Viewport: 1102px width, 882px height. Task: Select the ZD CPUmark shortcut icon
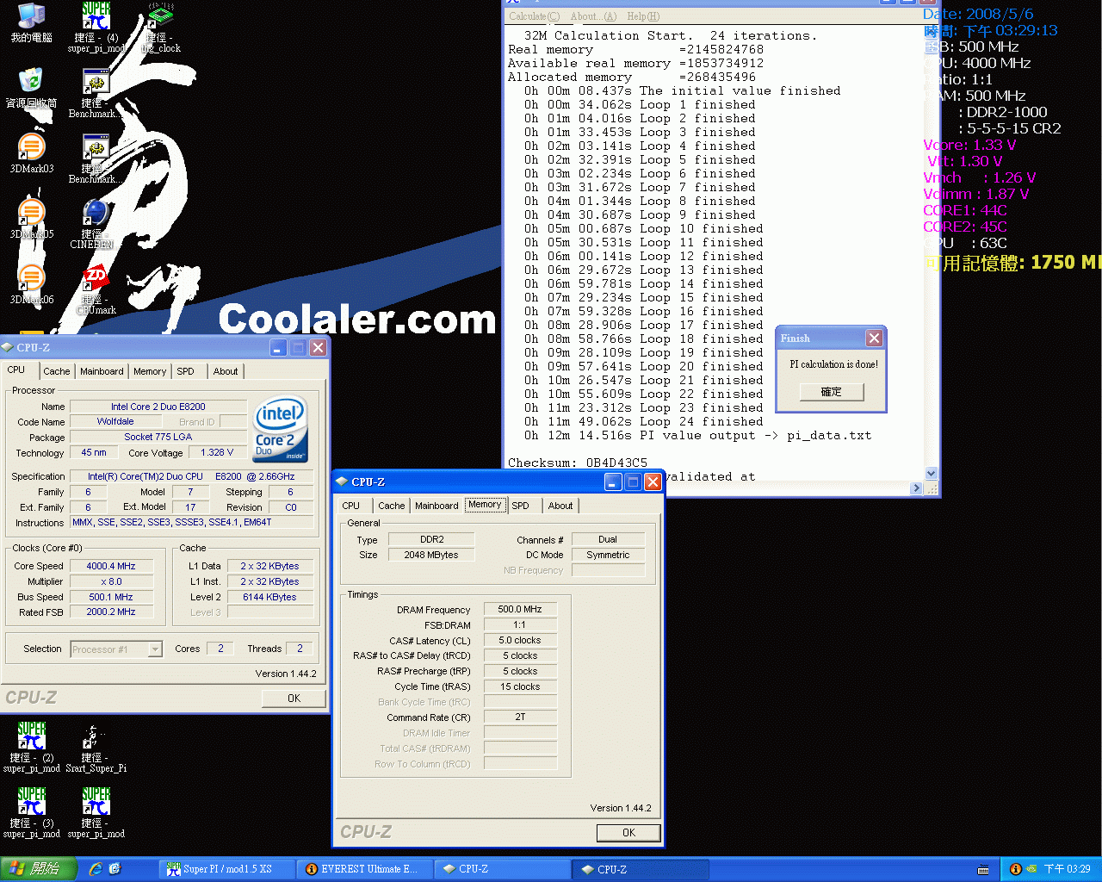point(96,290)
